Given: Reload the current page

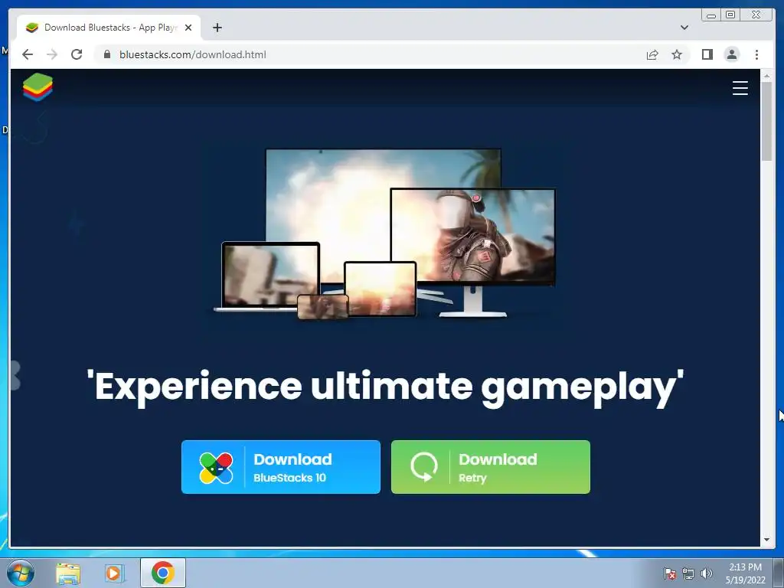Looking at the screenshot, I should coord(77,54).
